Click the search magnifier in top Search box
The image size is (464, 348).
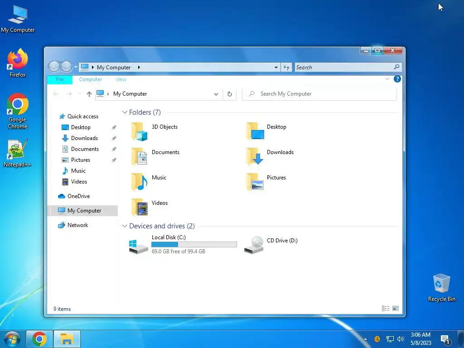pos(396,67)
